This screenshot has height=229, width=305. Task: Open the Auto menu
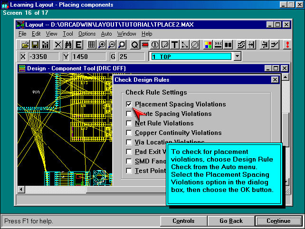[x=106, y=34]
